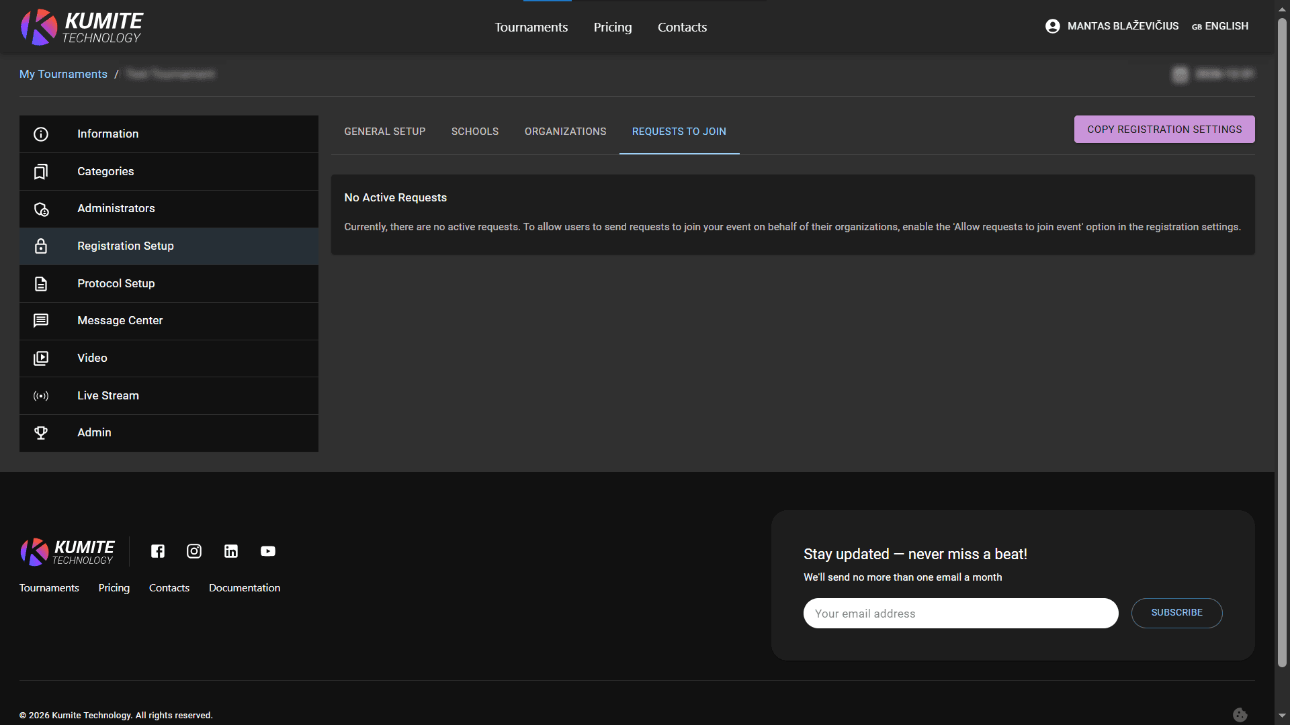The width and height of the screenshot is (1290, 725).
Task: Click the email address input field
Action: pyautogui.click(x=961, y=614)
